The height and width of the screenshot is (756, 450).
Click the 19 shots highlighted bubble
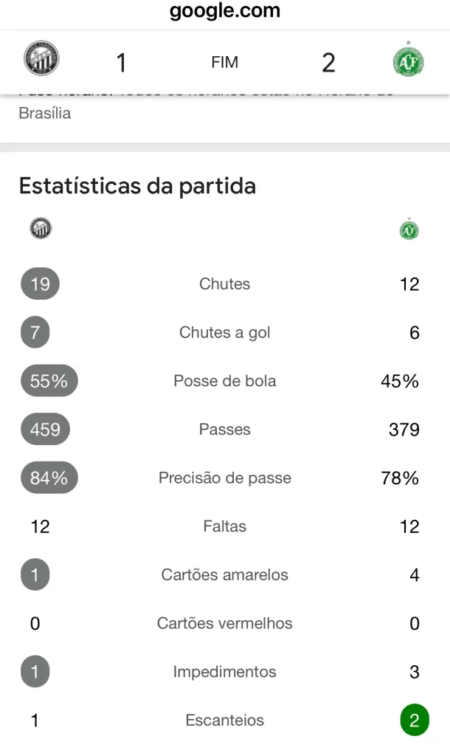click(x=40, y=284)
